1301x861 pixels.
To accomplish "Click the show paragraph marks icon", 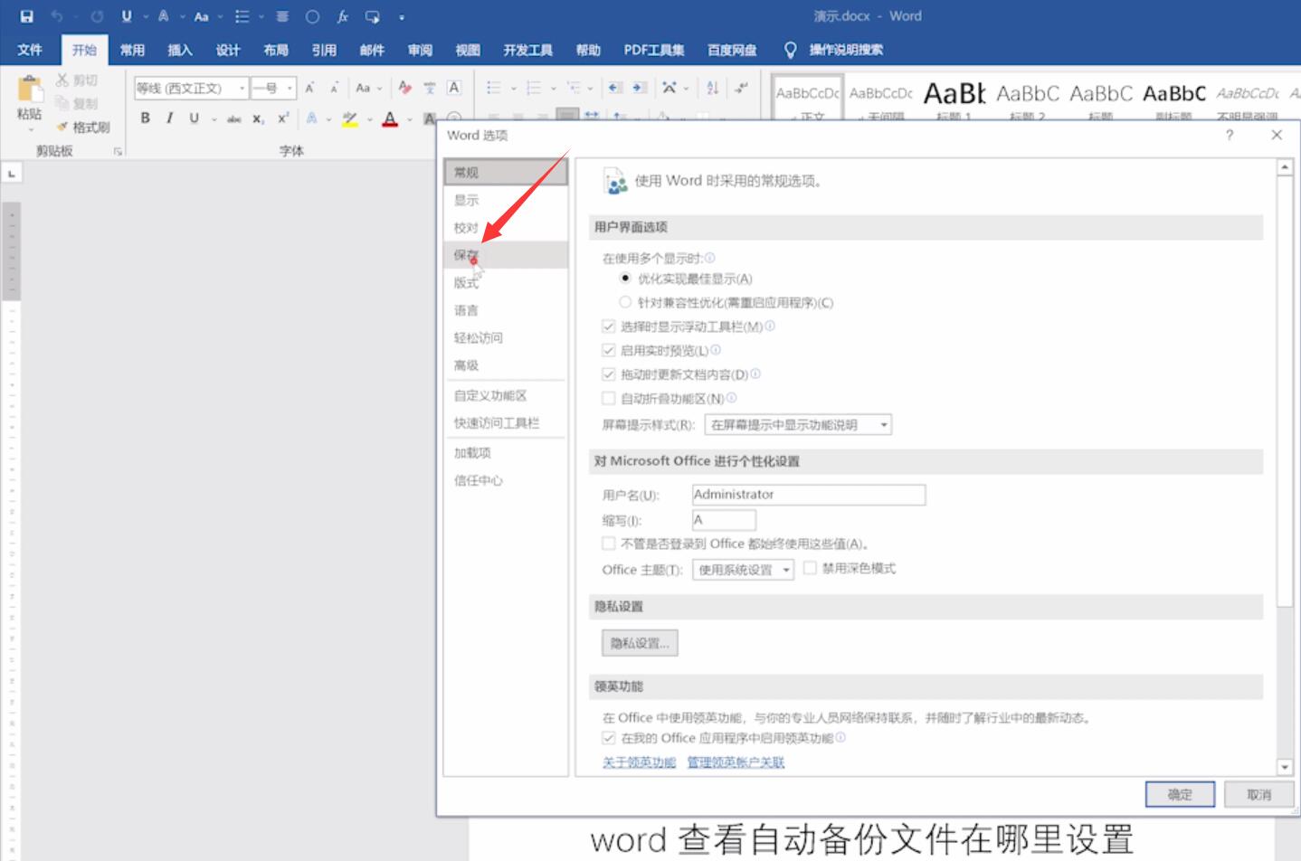I will tap(742, 88).
